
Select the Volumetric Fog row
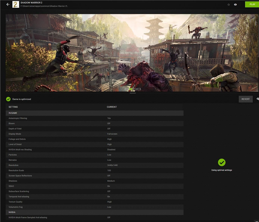(94, 207)
